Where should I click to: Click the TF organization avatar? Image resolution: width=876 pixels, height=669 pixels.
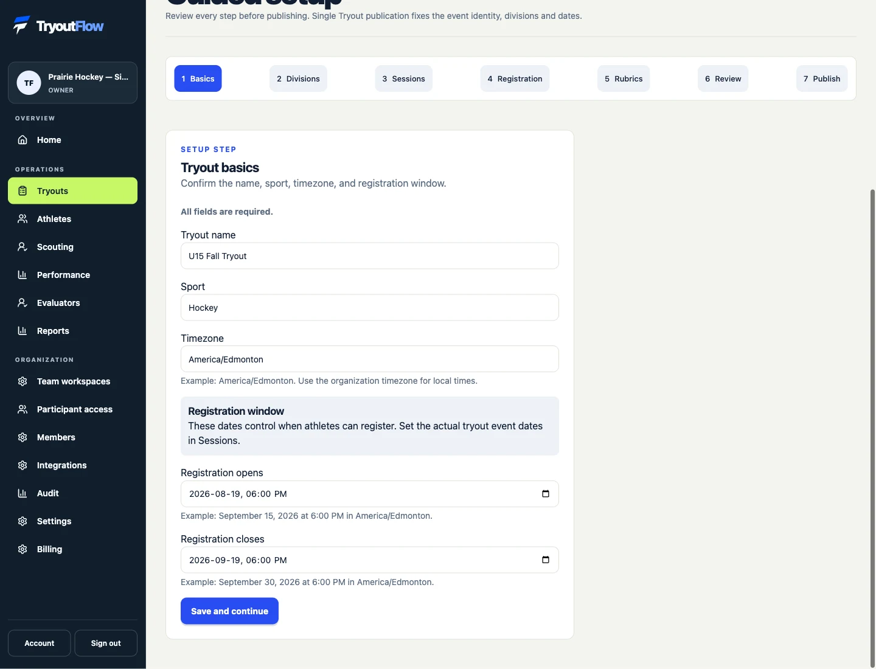coord(29,83)
